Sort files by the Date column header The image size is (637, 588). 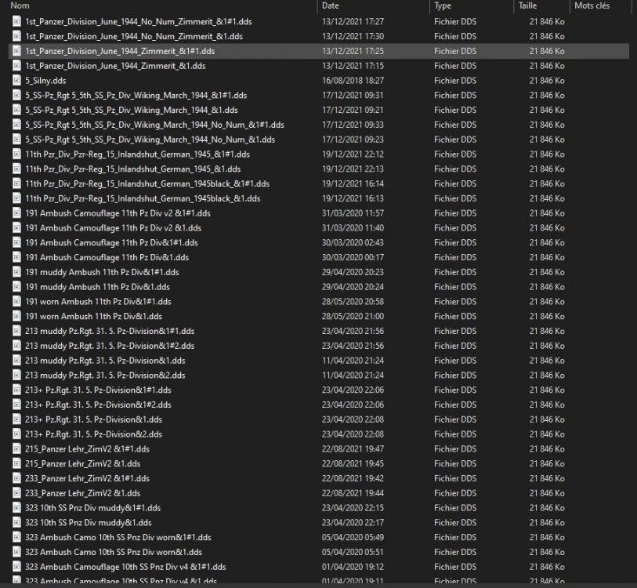point(331,5)
